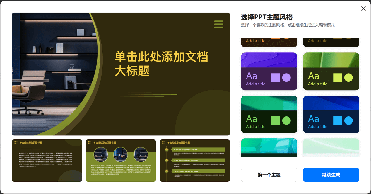371x194 pixels.
Task: Click the 单击此处添加文档大标题 title text
Action: [161, 63]
